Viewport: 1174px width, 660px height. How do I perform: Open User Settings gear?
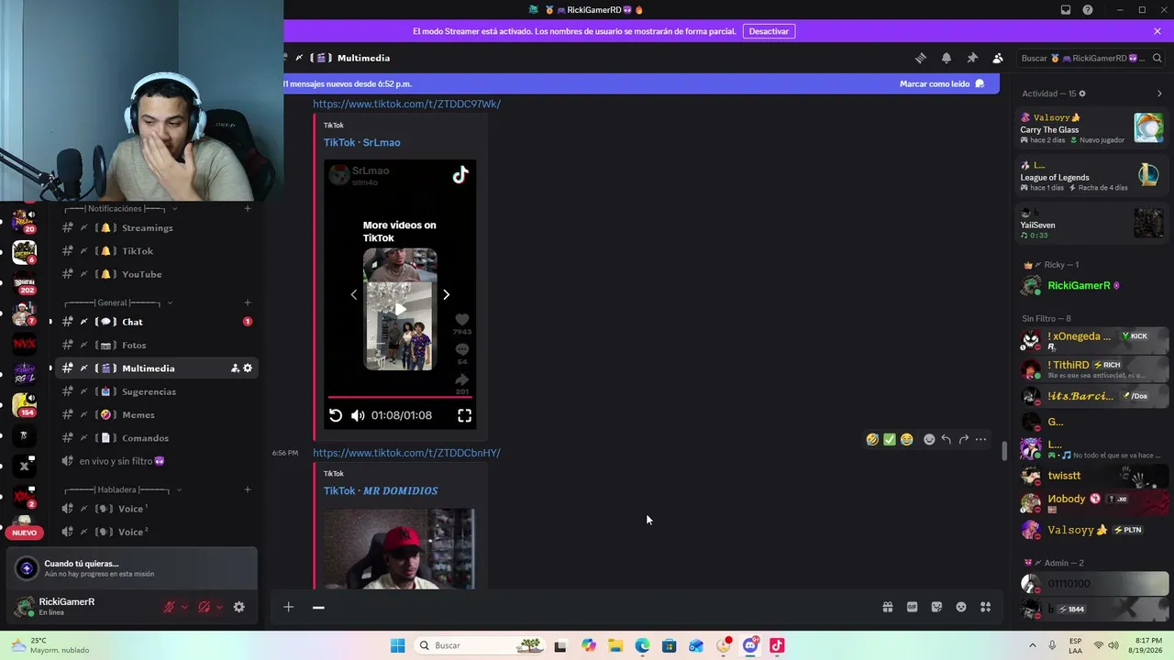239,607
